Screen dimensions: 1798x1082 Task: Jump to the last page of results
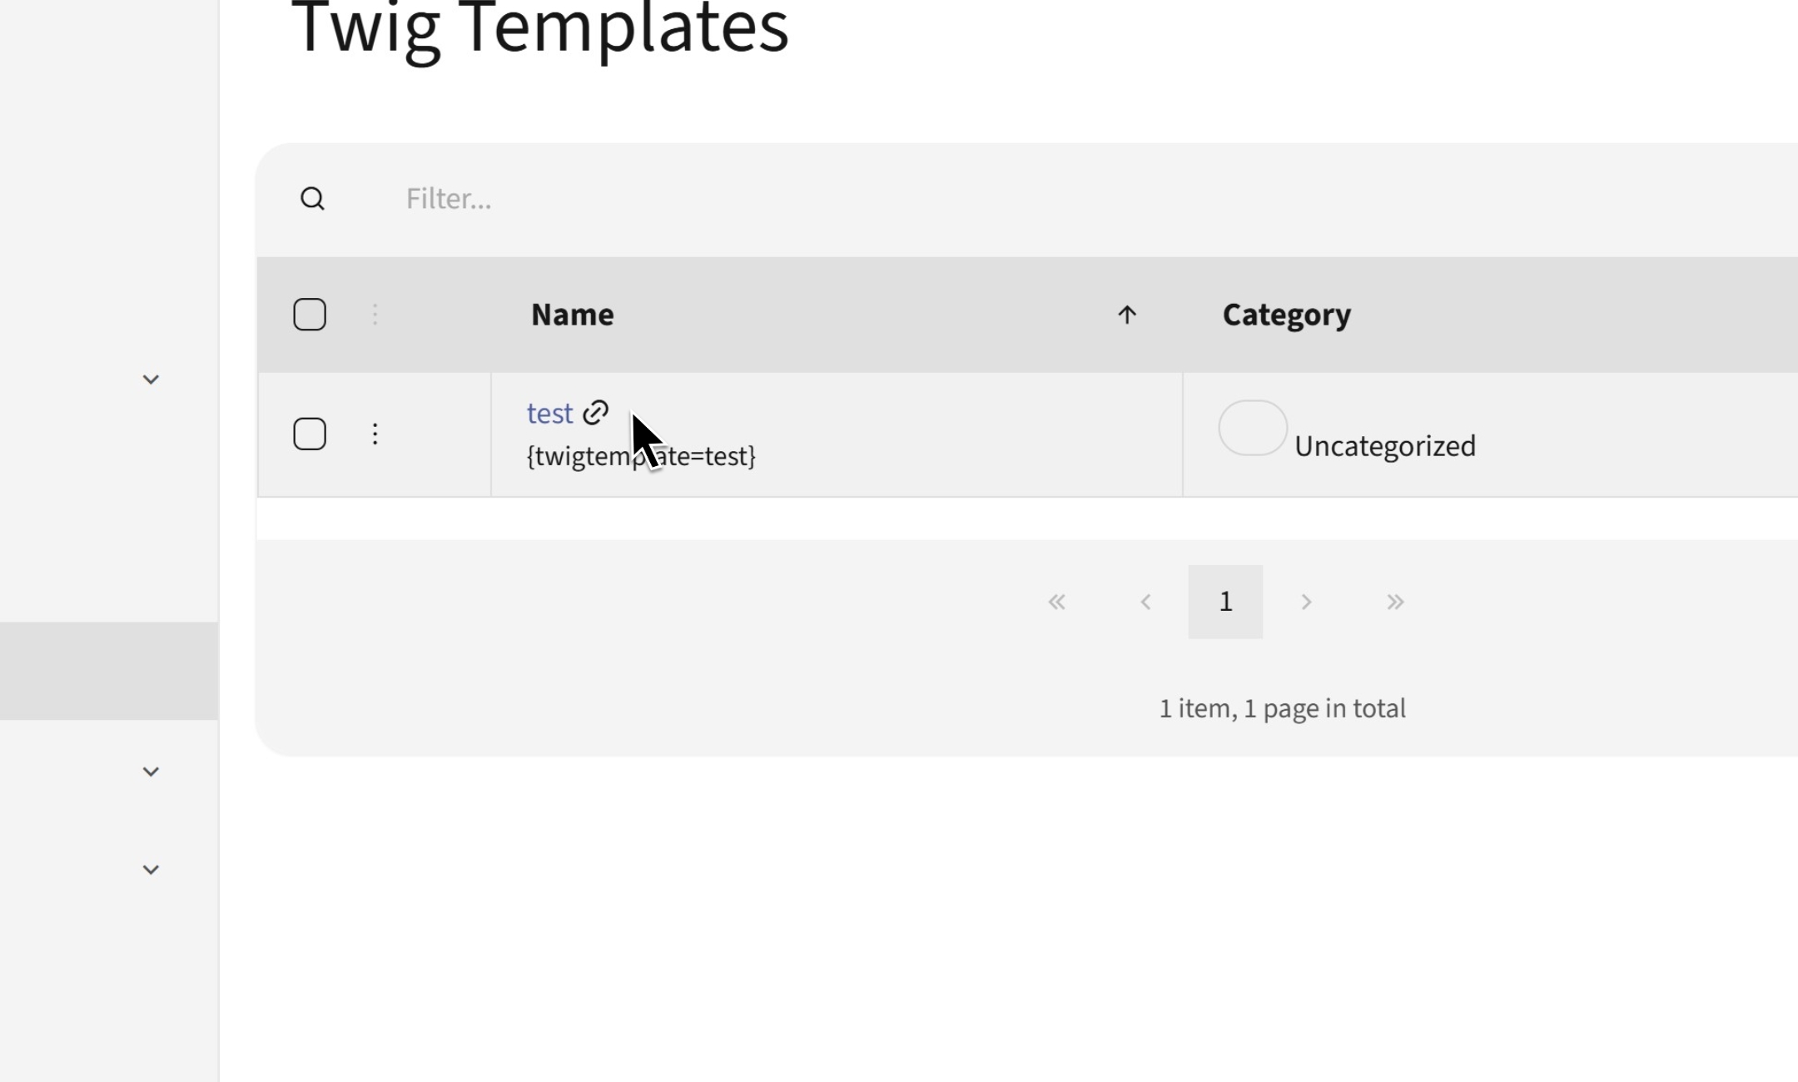[1395, 602]
